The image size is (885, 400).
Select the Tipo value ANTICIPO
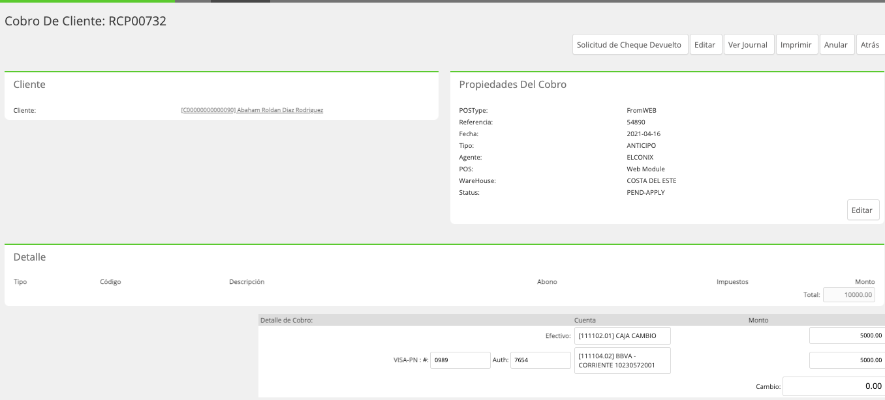click(x=642, y=145)
